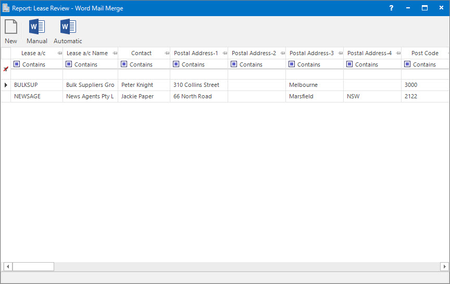Open Contains filter operator for Contact
This screenshot has height=284, width=450.
click(x=123, y=64)
